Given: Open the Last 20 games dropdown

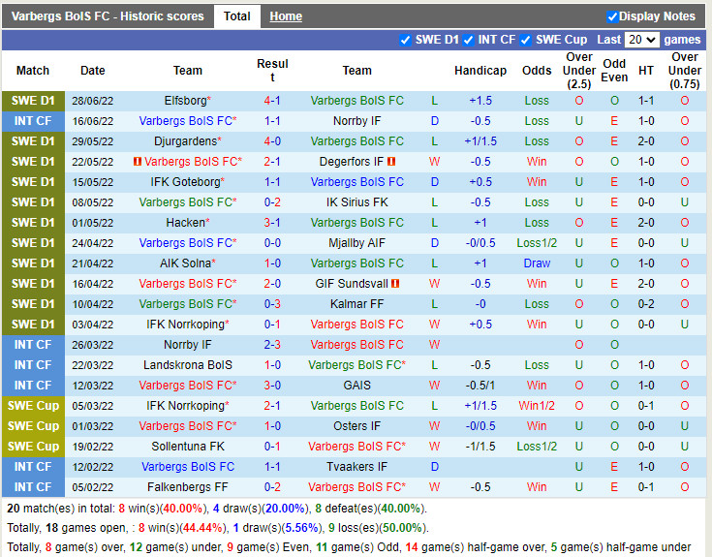Looking at the screenshot, I should pos(641,40).
